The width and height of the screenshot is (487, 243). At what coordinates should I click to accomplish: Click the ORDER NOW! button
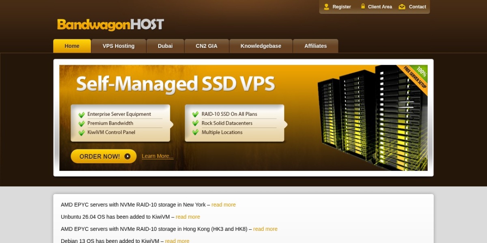(x=103, y=156)
